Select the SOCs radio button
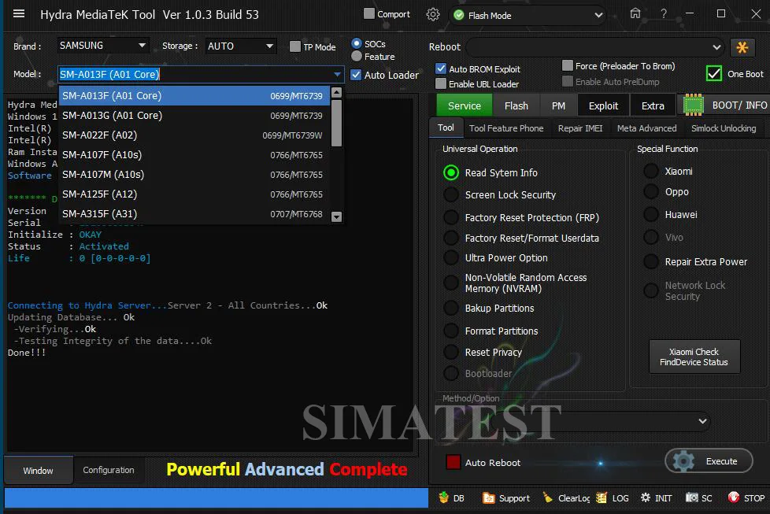Screen dimensions: 770x514 357,44
